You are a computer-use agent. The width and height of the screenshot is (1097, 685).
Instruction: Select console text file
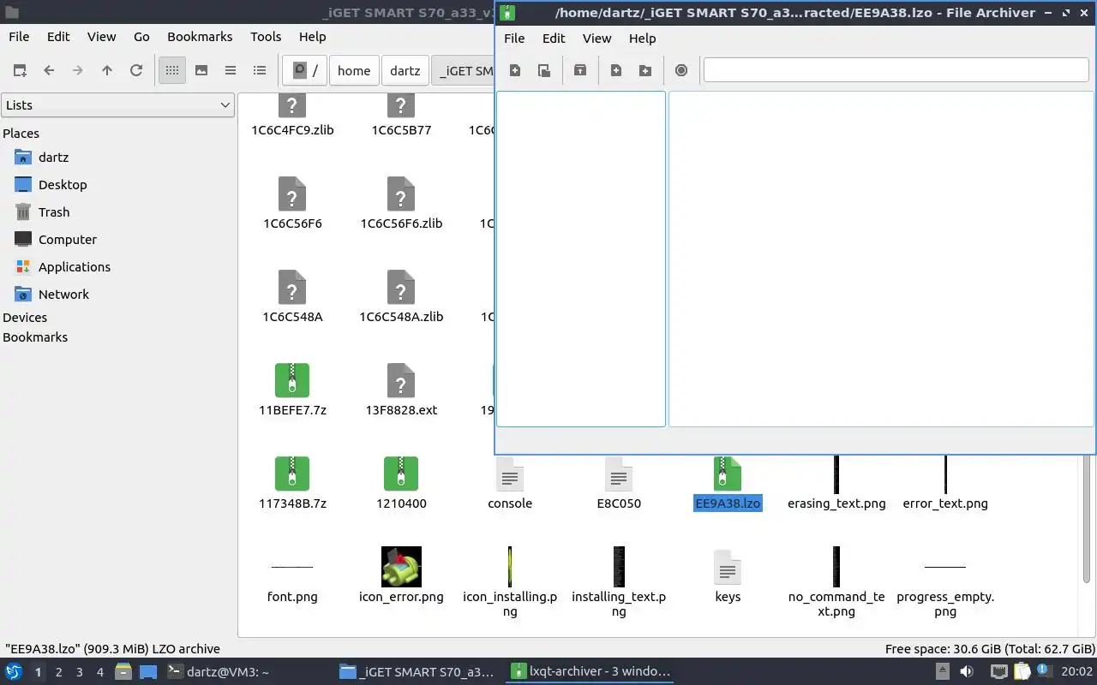pyautogui.click(x=510, y=483)
